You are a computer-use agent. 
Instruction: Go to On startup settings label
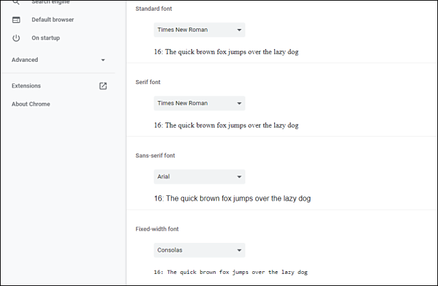click(46, 38)
